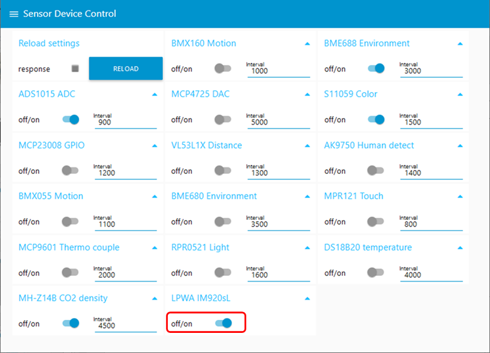Collapse the BME688 Environment panel
Image resolution: width=490 pixels, height=353 pixels.
[x=460, y=43]
